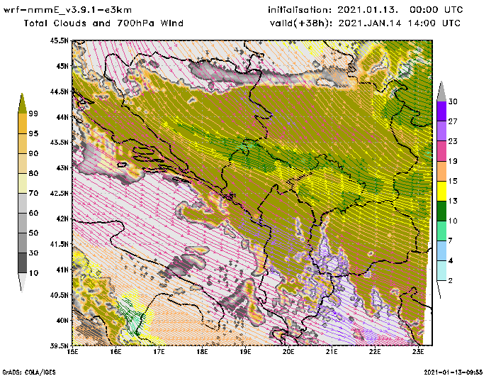This screenshot has height=376, width=496.
Task: Pick the pale yellow 70–80 cloud legend swatch
Action: [23, 184]
